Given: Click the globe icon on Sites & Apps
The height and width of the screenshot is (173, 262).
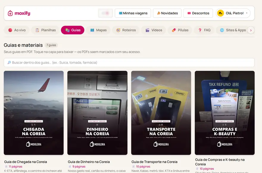Looking at the screenshot, I should [222, 30].
